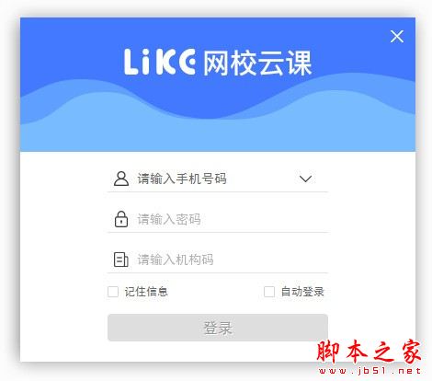432x381 pixels.
Task: Click the document icon beside 机构码 field
Action: (121, 260)
